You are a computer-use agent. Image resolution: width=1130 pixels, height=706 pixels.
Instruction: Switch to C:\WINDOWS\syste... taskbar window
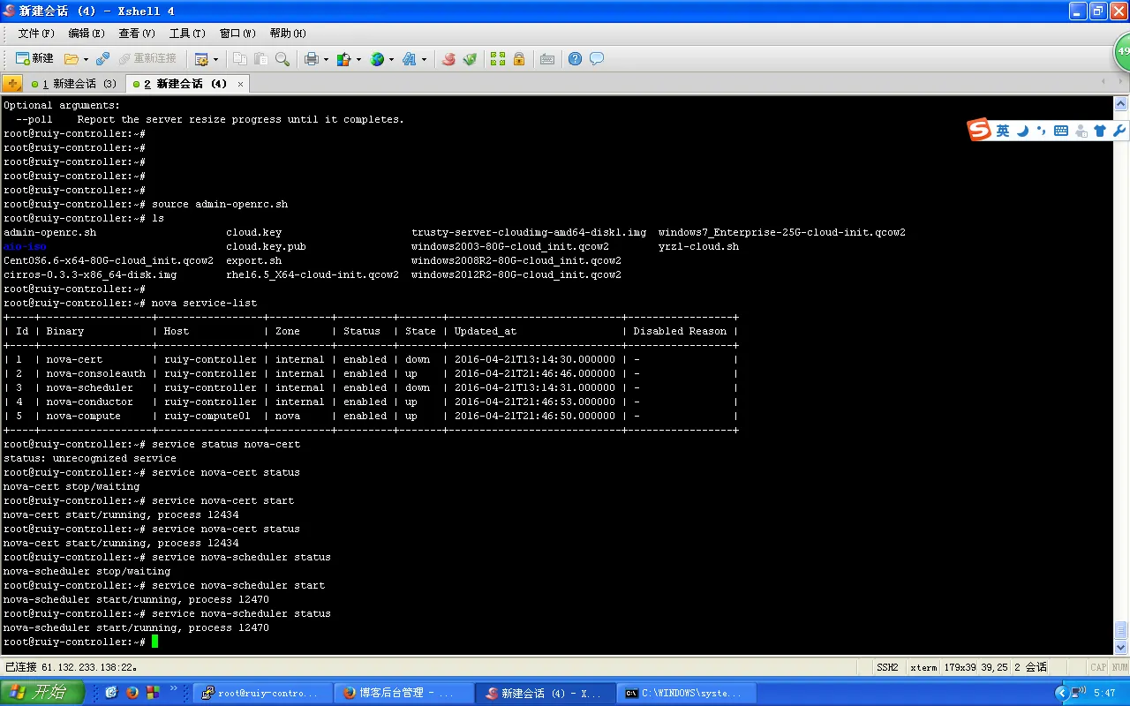point(686,694)
